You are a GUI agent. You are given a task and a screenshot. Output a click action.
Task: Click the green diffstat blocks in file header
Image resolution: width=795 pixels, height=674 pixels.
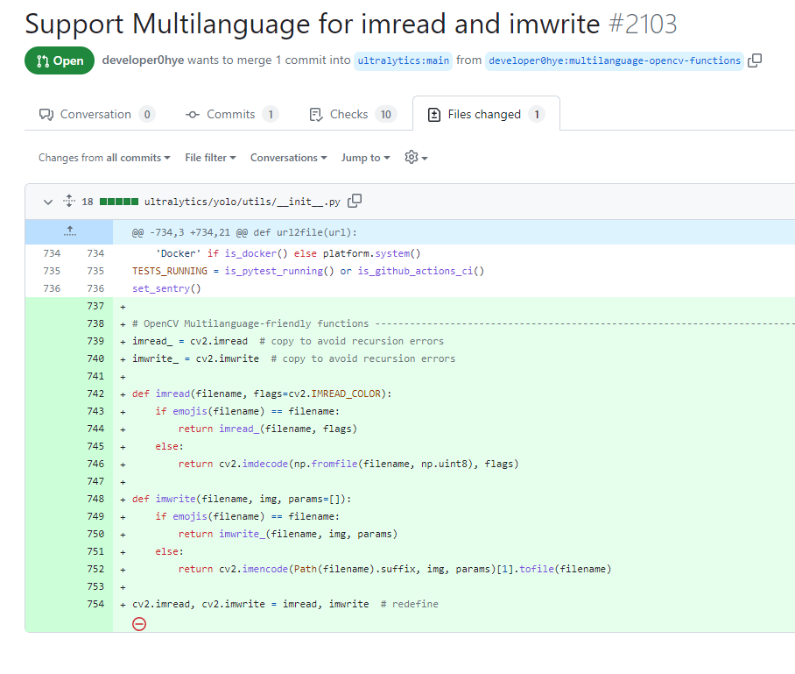point(119,202)
